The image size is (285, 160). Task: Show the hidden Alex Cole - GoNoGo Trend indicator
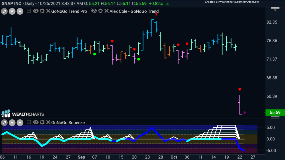94,11
